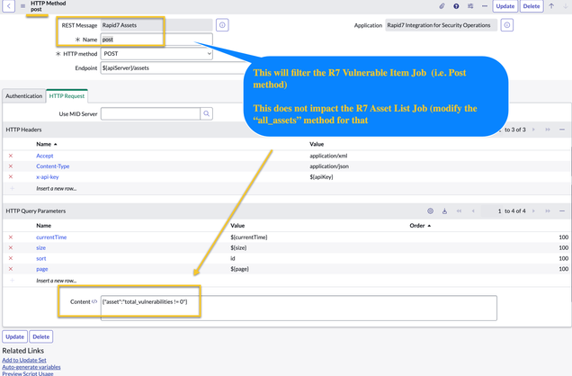Click the Name input field
572x376 pixels.
(x=156, y=40)
